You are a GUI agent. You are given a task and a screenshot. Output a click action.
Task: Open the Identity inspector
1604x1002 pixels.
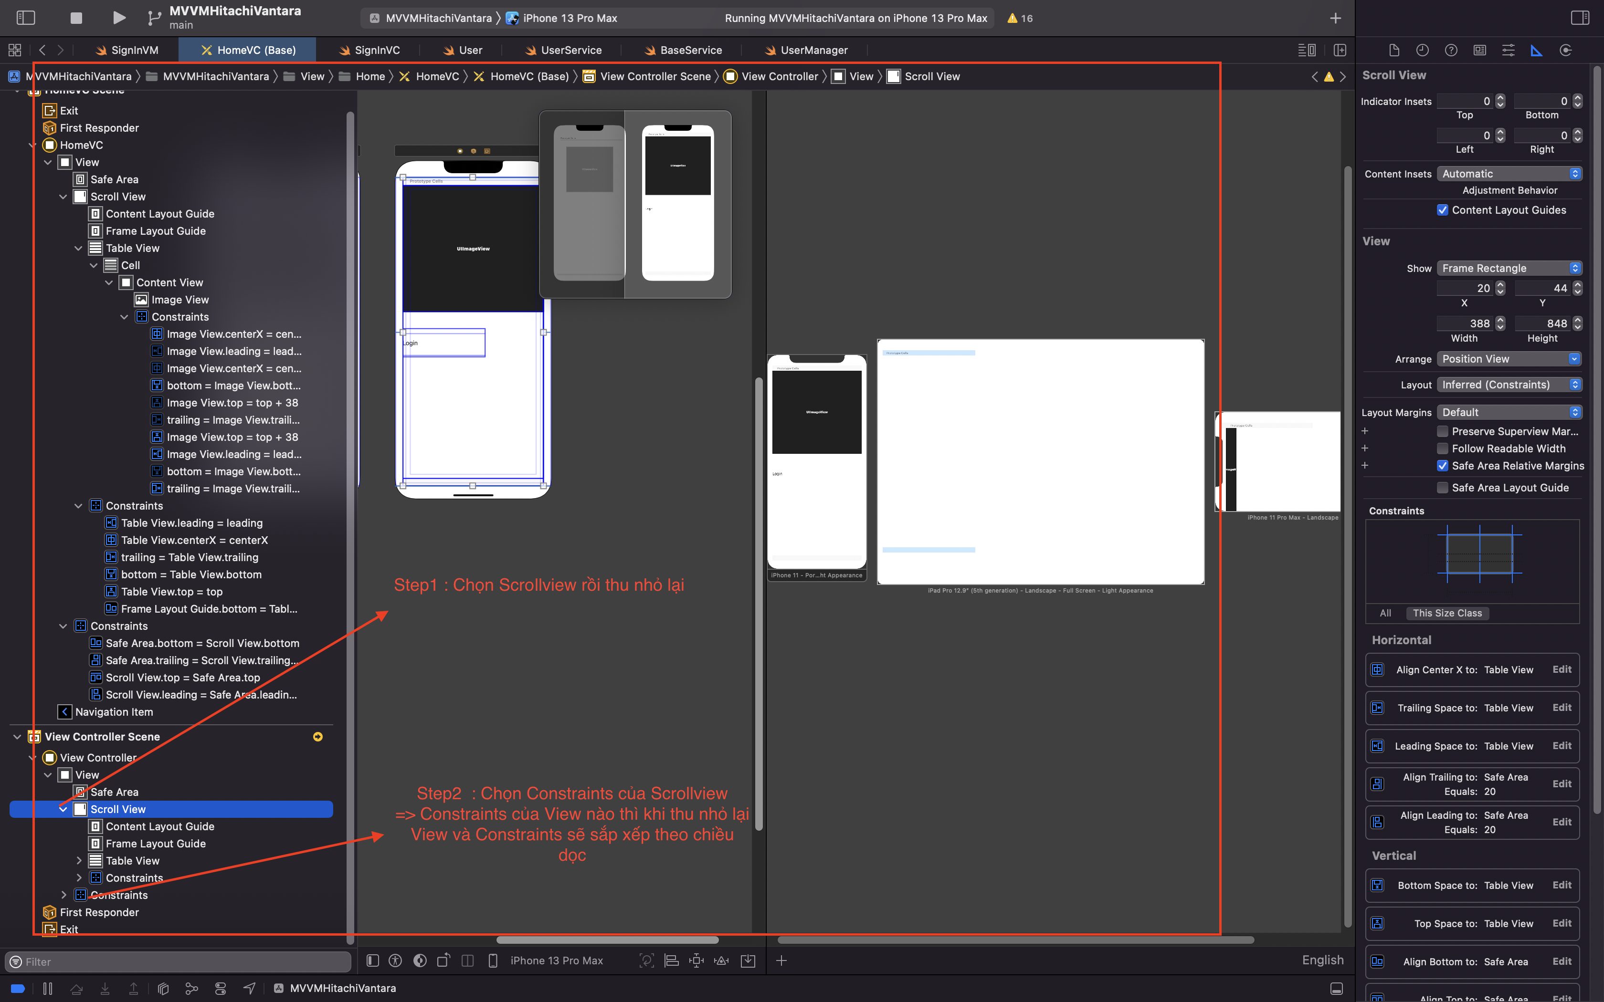(x=1479, y=51)
